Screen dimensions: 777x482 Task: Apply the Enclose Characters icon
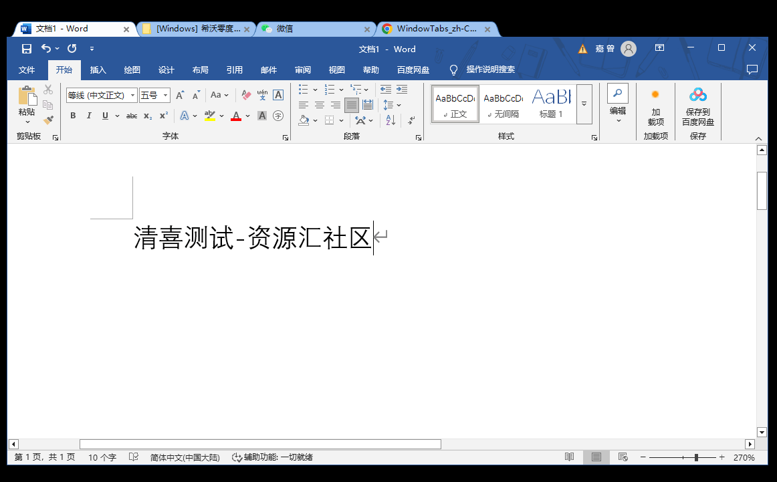coord(279,116)
